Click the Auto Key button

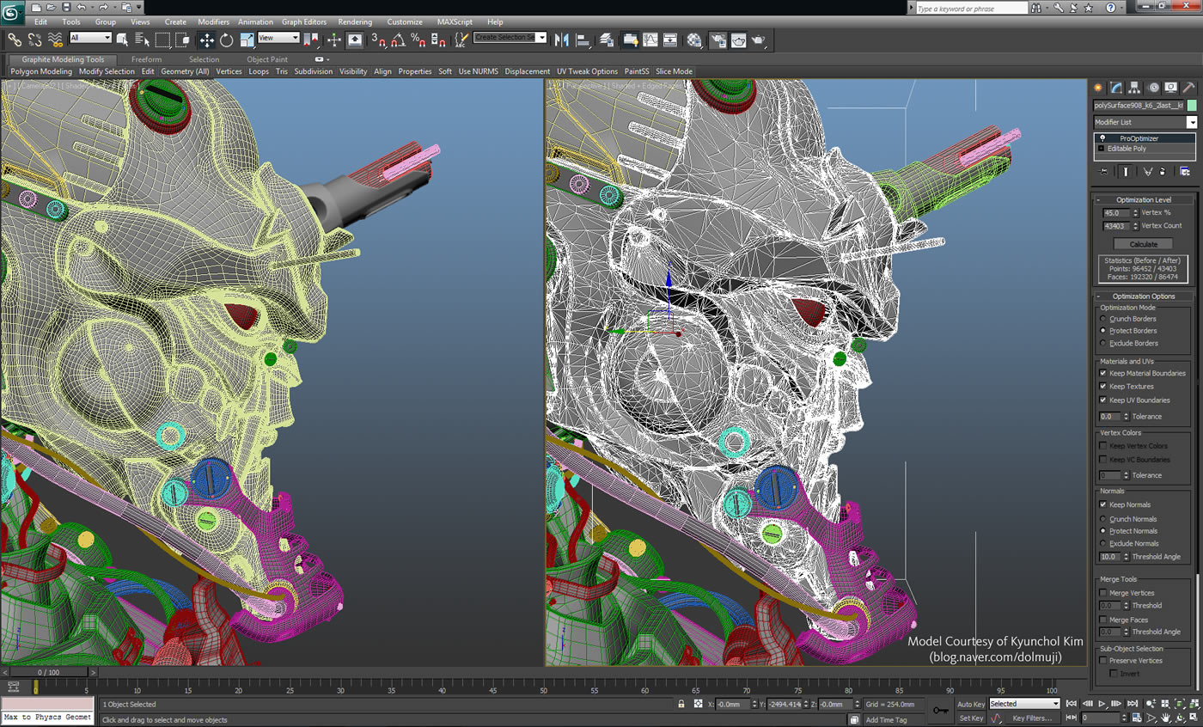pyautogui.click(x=971, y=704)
